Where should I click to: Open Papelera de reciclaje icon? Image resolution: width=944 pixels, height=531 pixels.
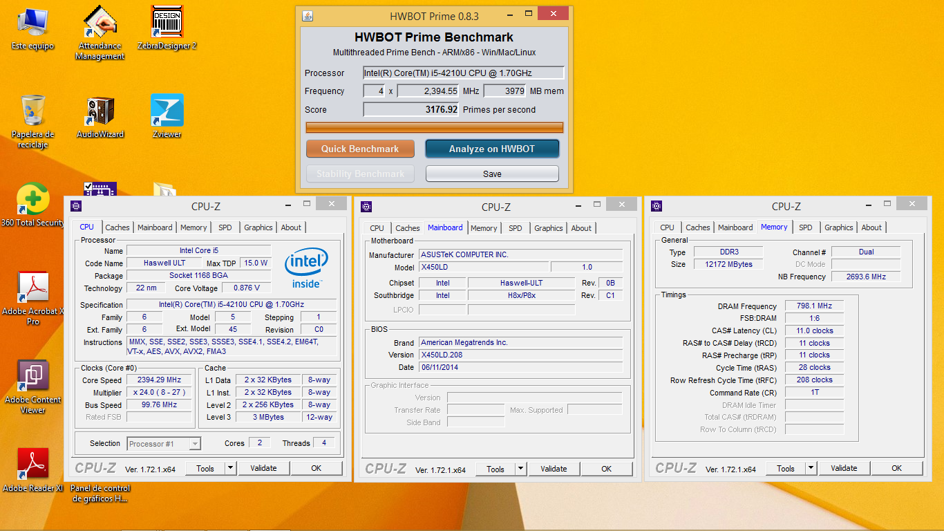coord(32,122)
